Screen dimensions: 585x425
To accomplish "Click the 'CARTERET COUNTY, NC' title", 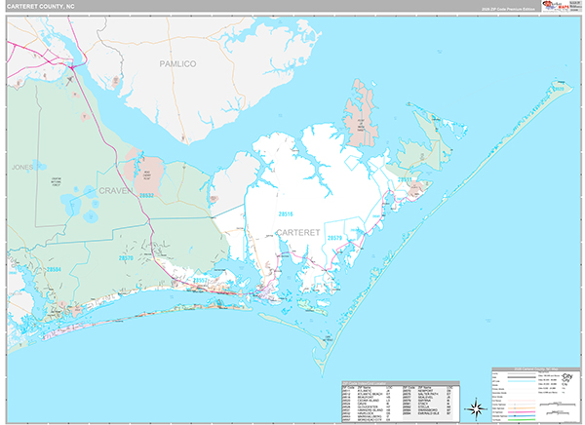I will pos(41,7).
